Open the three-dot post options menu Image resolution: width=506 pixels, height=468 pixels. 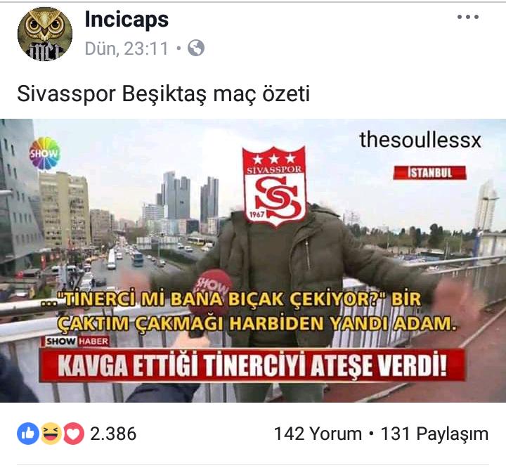(x=467, y=17)
